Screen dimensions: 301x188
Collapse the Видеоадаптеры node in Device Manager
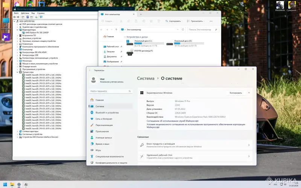(x=17, y=30)
